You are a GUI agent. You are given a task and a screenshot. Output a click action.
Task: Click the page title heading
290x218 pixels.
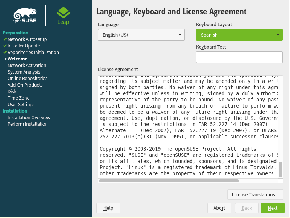point(171,12)
